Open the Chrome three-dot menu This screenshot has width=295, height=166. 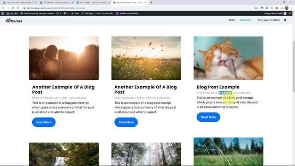[292, 8]
